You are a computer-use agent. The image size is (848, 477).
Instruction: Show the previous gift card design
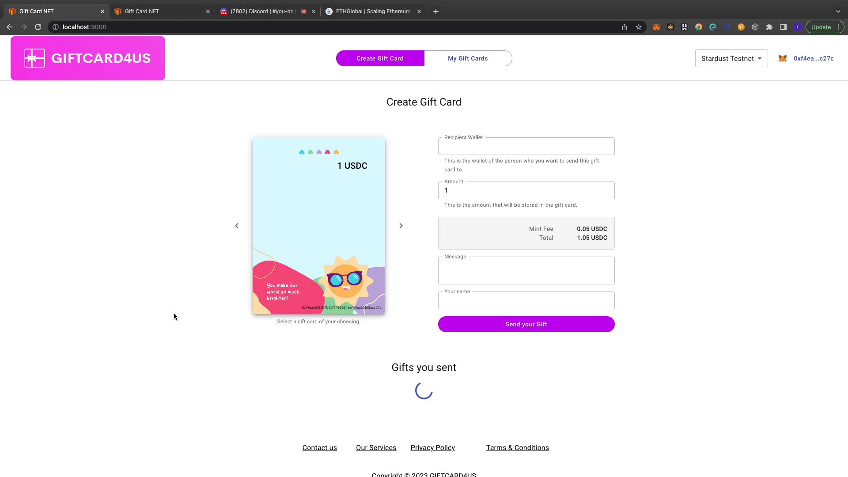click(237, 226)
